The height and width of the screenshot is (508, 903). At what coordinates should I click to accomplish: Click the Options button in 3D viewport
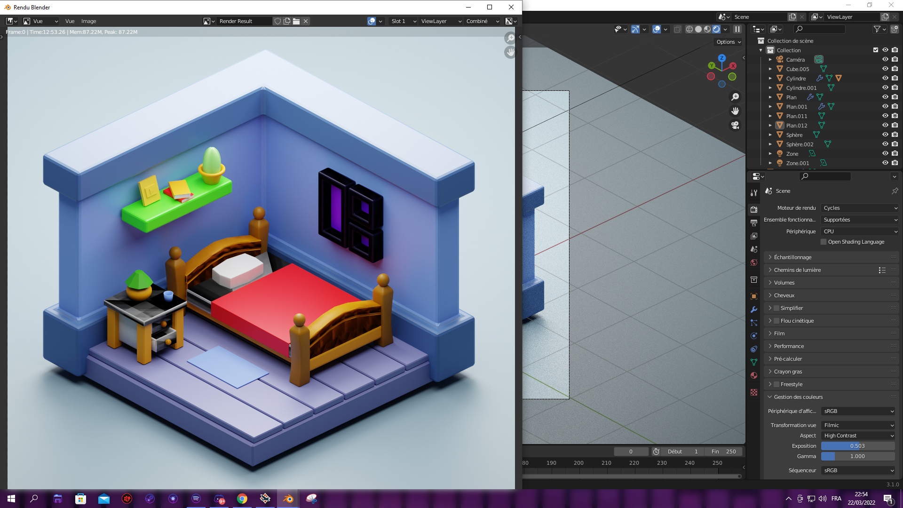click(x=729, y=42)
